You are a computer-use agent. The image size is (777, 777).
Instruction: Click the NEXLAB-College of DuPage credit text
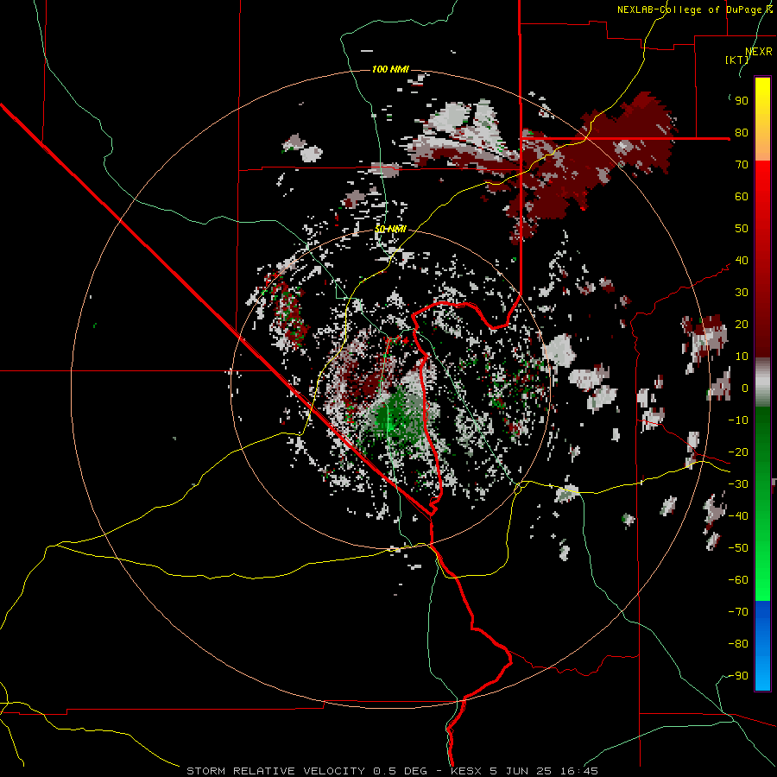tap(695, 9)
